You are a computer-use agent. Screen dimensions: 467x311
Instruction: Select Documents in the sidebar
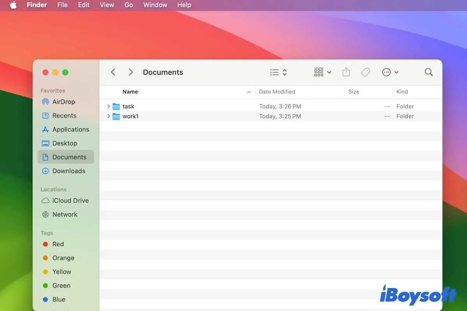pyautogui.click(x=66, y=157)
